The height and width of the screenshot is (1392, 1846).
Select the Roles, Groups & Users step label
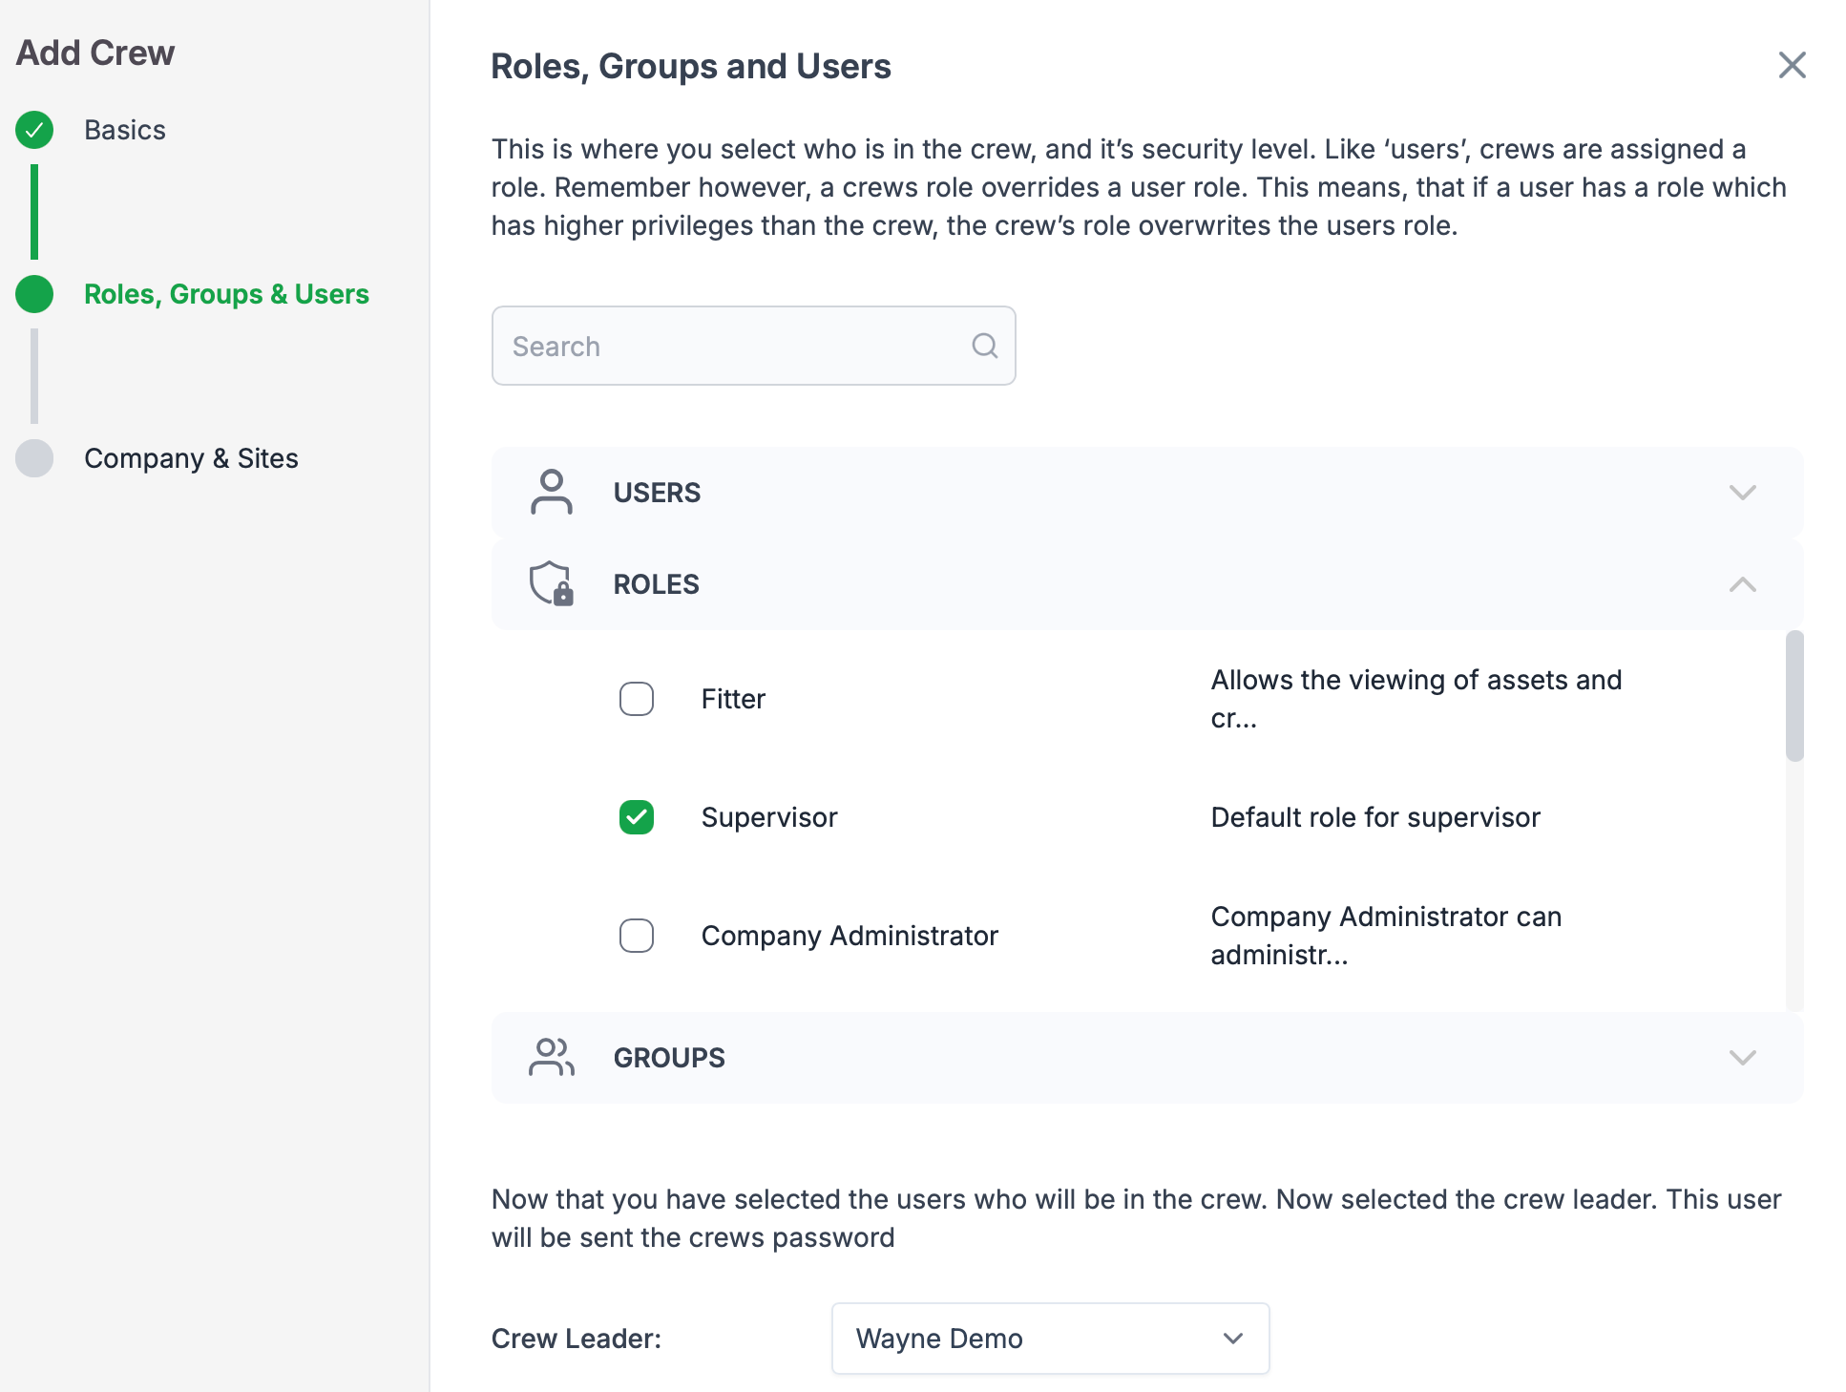[226, 294]
